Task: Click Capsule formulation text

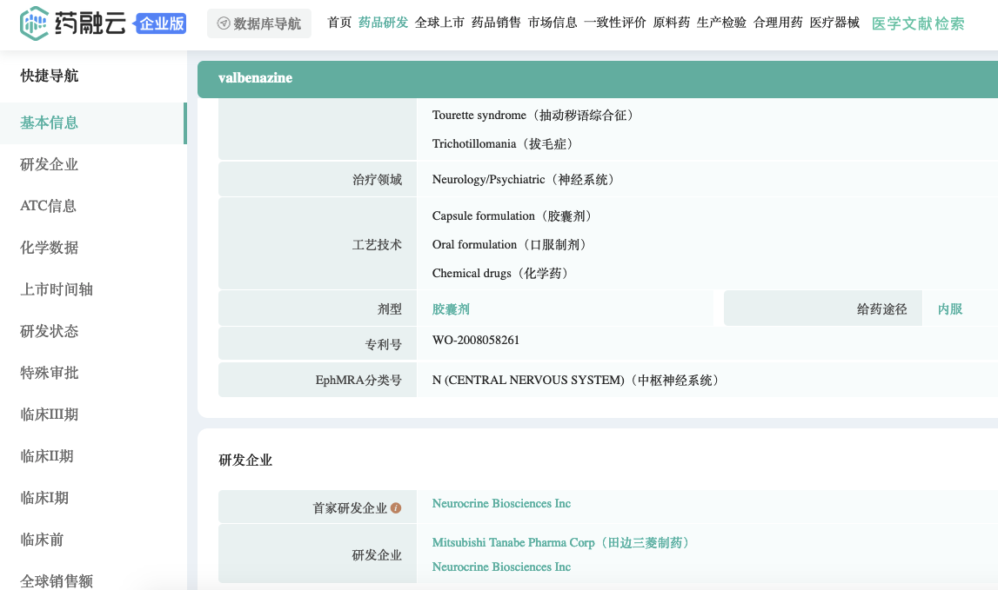Action: pyautogui.click(x=513, y=216)
